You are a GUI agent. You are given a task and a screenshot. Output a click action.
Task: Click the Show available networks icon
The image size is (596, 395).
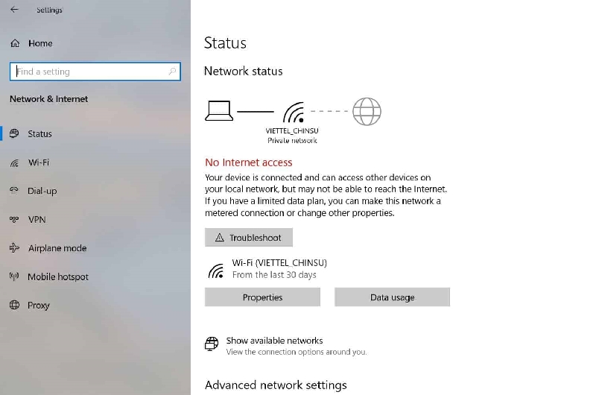[x=212, y=344]
